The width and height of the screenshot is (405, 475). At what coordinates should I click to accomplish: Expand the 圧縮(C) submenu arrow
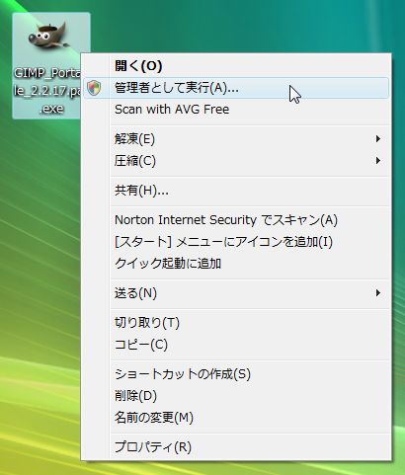click(x=378, y=161)
